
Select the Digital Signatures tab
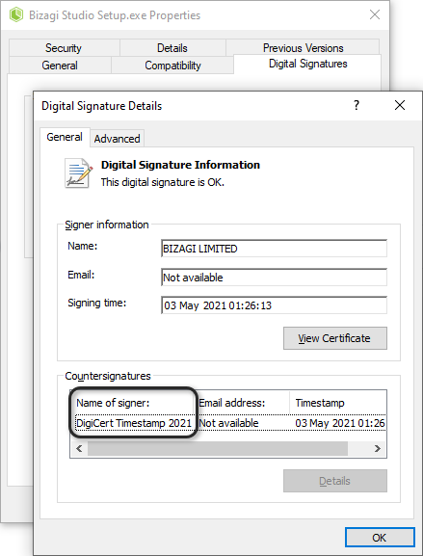[307, 64]
